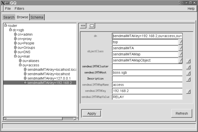Expand the ou=People tree node
Image resolution: width=198 pixels, height=132 pixels.
(x=15, y=43)
